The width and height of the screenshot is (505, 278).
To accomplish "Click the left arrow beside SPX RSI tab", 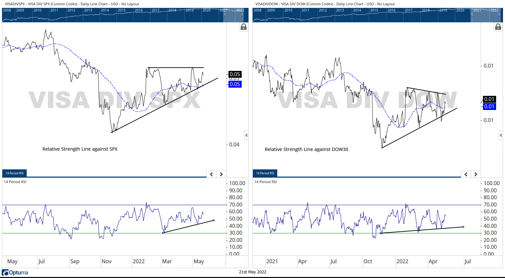I will coord(212,174).
